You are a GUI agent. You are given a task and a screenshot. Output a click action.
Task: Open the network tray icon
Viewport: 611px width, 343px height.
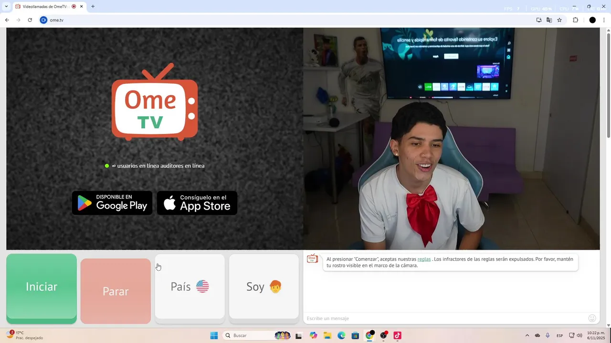coord(572,335)
